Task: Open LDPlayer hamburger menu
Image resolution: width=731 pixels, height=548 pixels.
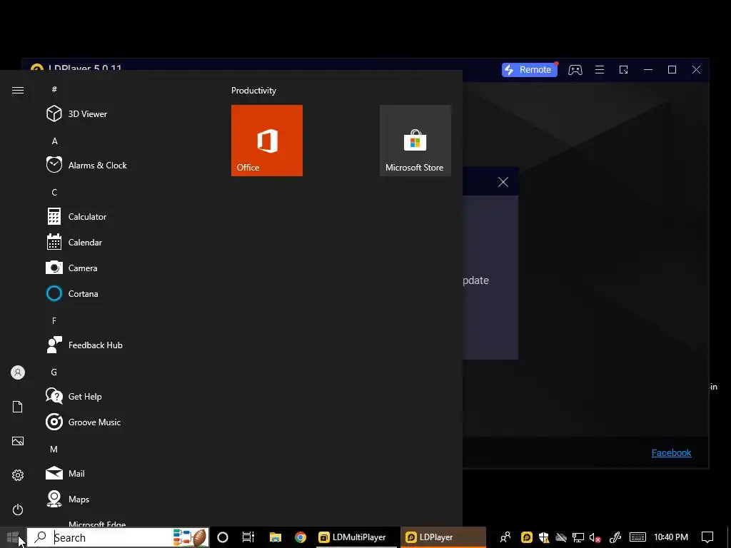Action: pos(600,70)
